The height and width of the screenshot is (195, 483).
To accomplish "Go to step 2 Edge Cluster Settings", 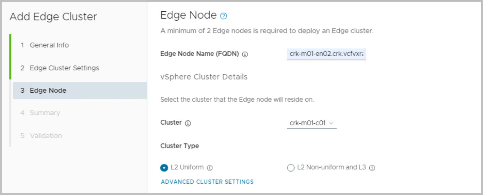I will point(64,68).
